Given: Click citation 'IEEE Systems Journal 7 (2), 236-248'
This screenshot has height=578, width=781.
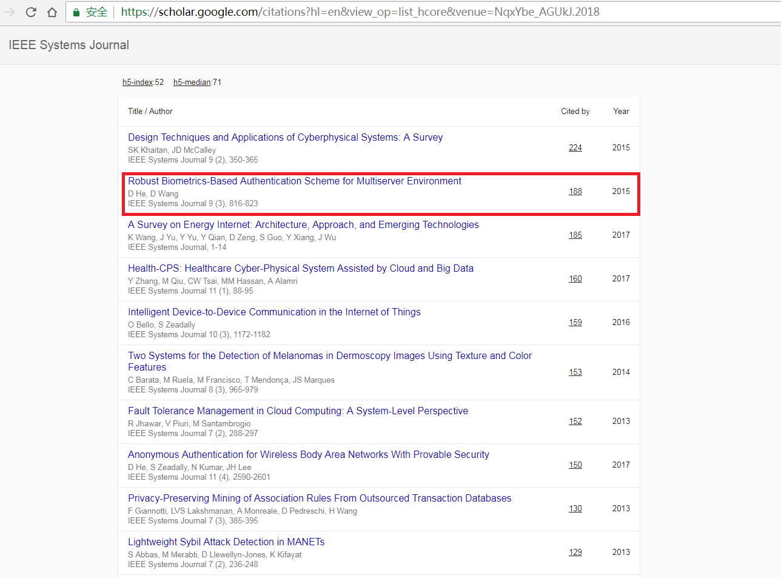Looking at the screenshot, I should point(193,565).
